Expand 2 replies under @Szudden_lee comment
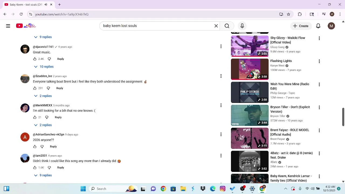 pyautogui.click(x=43, y=96)
